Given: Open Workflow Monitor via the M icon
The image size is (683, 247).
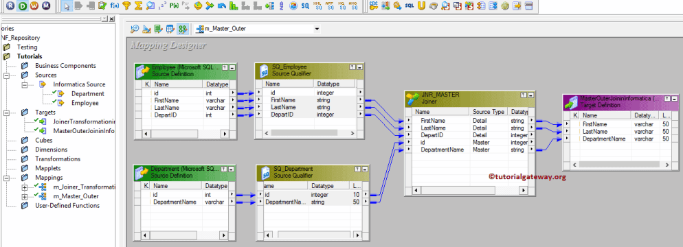Looking at the screenshot, I should 46,5.
